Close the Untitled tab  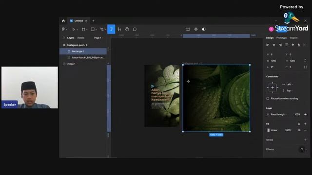pos(86,21)
